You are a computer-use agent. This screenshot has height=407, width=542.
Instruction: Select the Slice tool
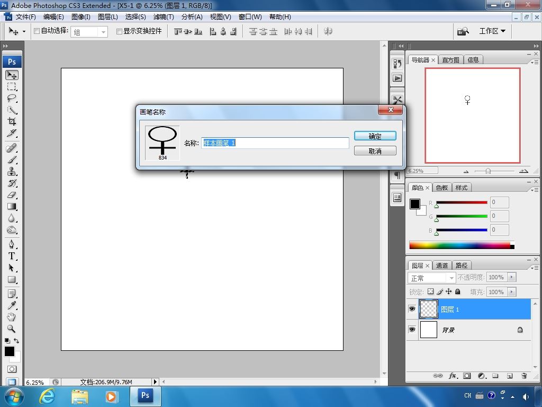pyautogui.click(x=12, y=133)
